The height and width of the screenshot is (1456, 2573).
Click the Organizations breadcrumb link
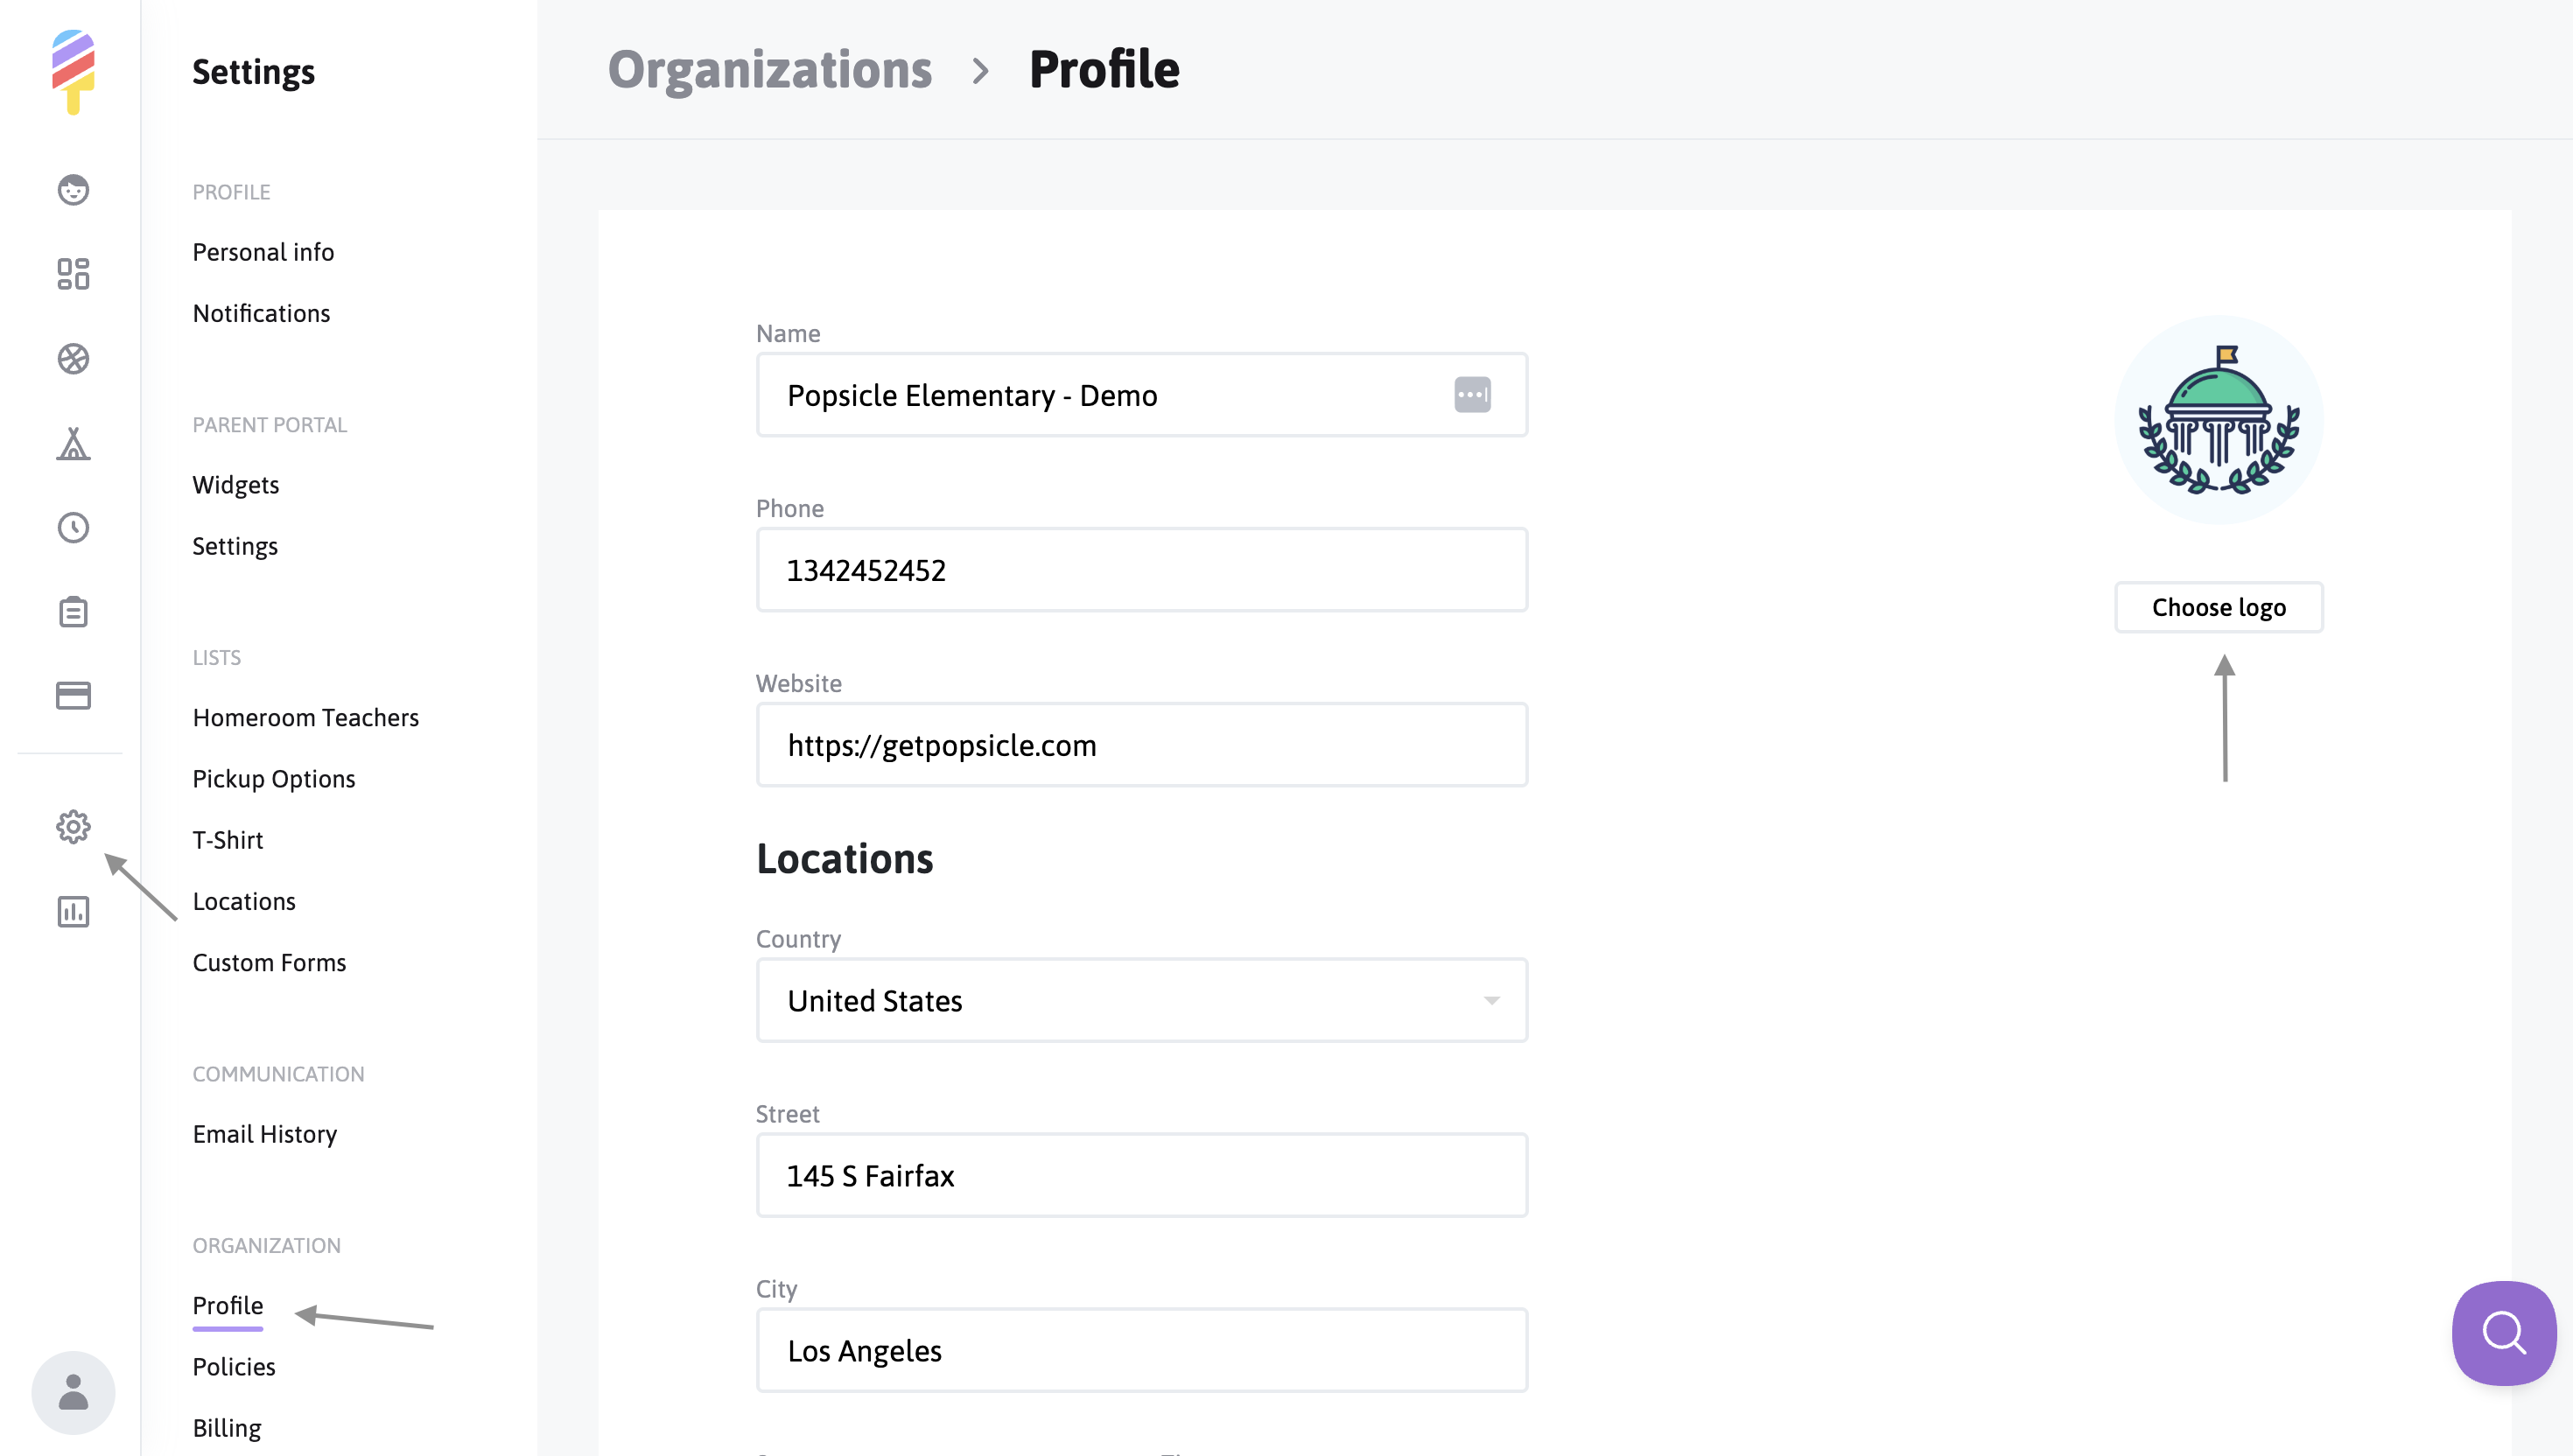pyautogui.click(x=769, y=69)
